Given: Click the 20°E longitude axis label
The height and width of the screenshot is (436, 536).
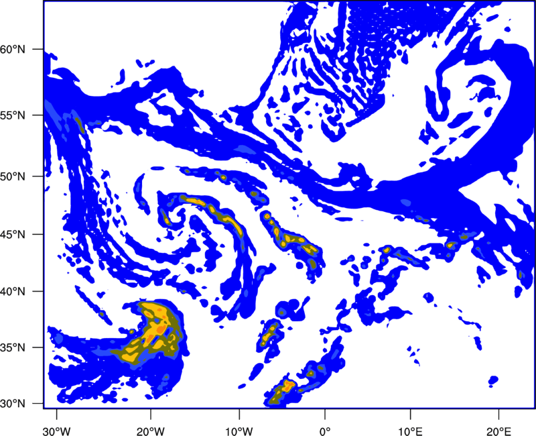Looking at the screenshot, I should coord(498,431).
